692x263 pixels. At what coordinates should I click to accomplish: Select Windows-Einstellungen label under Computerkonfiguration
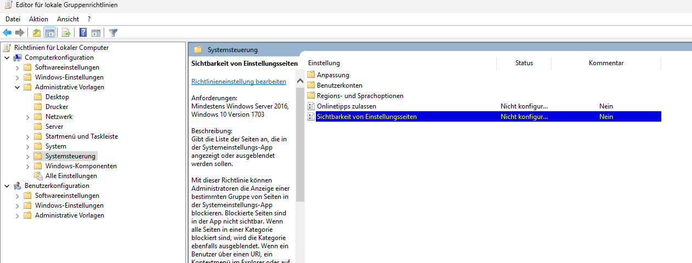tap(69, 77)
